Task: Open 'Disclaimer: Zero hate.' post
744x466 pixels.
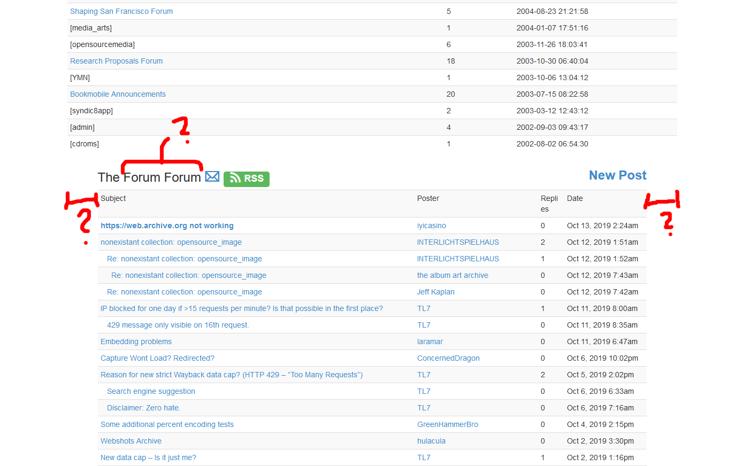Action: [144, 408]
